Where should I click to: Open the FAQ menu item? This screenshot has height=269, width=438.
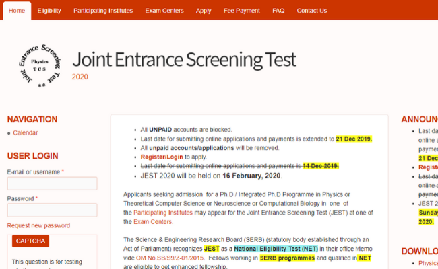click(x=278, y=11)
